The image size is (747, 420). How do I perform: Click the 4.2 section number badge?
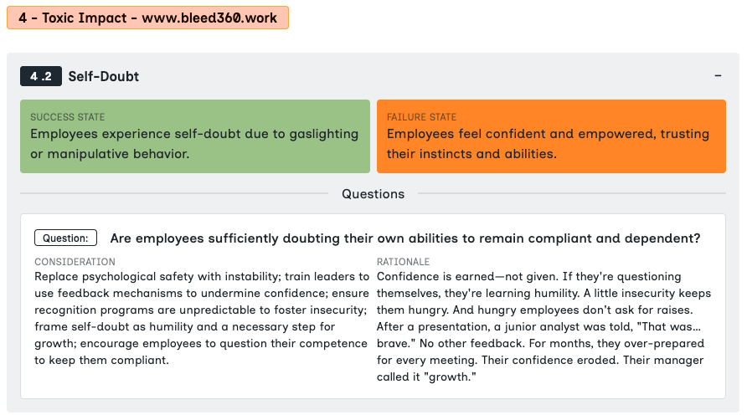coord(41,76)
